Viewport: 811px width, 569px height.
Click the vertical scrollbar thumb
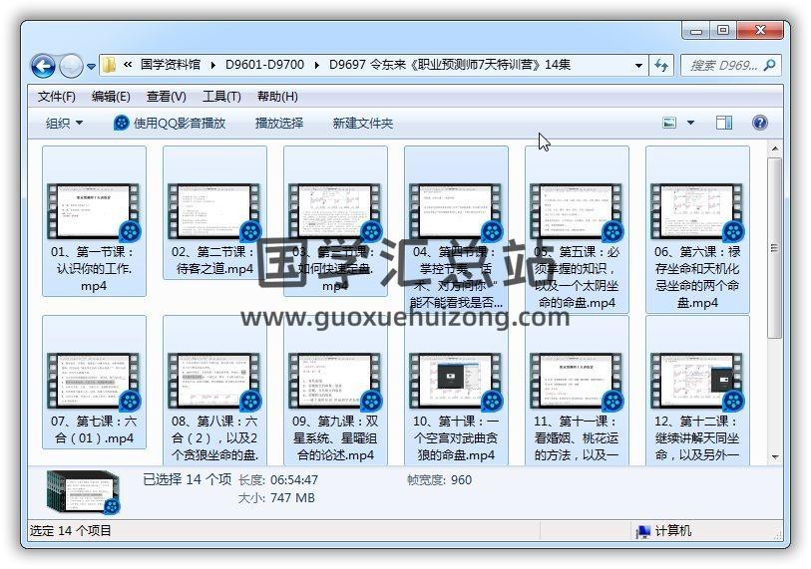click(775, 248)
